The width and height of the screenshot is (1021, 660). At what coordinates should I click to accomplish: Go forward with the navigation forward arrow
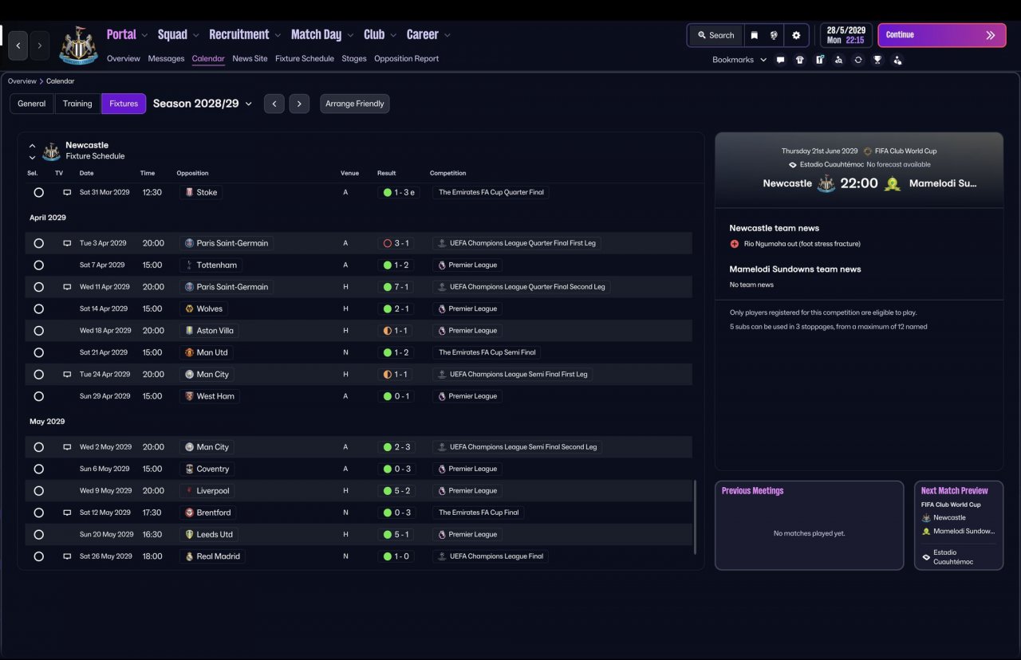coord(40,45)
